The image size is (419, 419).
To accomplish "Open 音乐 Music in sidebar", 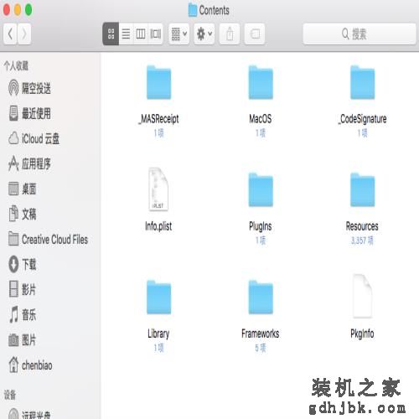I will pyautogui.click(x=23, y=314).
